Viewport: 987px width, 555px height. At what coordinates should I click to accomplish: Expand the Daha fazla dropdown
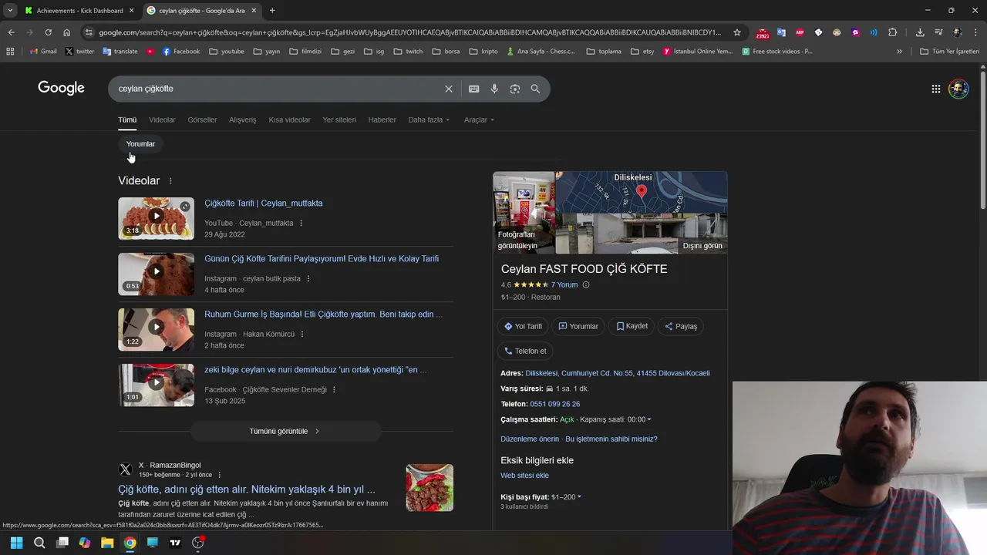point(429,120)
